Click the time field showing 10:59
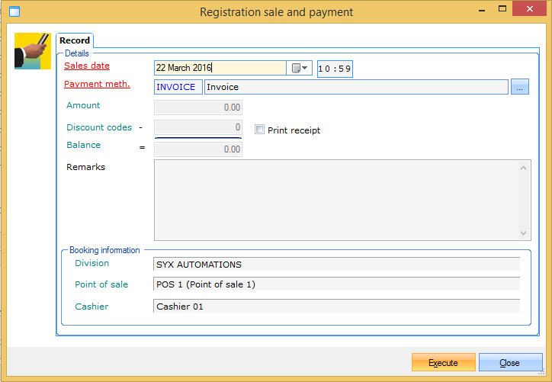The height and width of the screenshot is (382, 552). [335, 69]
